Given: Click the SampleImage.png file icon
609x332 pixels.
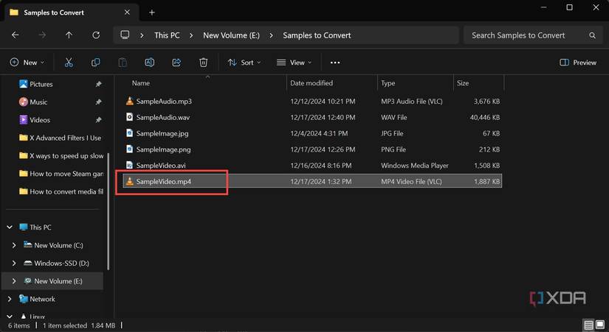Looking at the screenshot, I should click(130, 149).
